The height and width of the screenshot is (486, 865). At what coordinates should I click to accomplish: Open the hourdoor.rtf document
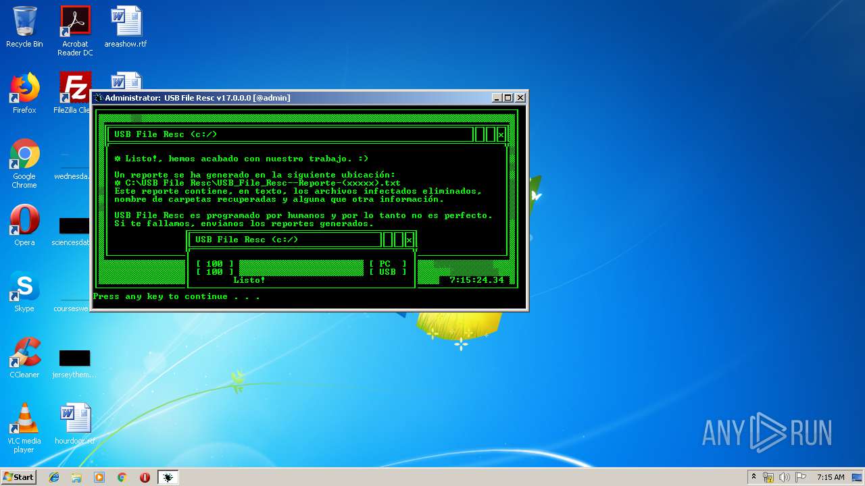75,424
